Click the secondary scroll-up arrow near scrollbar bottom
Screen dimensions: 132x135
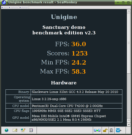tap(129, 120)
